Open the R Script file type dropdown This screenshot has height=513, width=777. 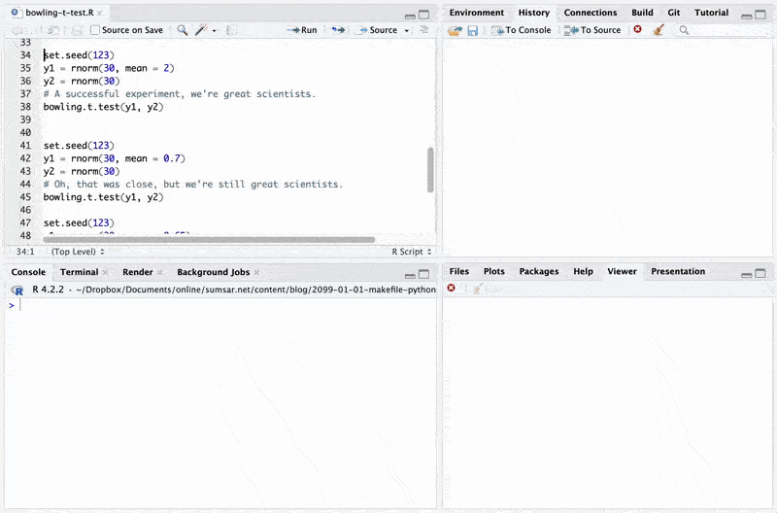coord(411,252)
